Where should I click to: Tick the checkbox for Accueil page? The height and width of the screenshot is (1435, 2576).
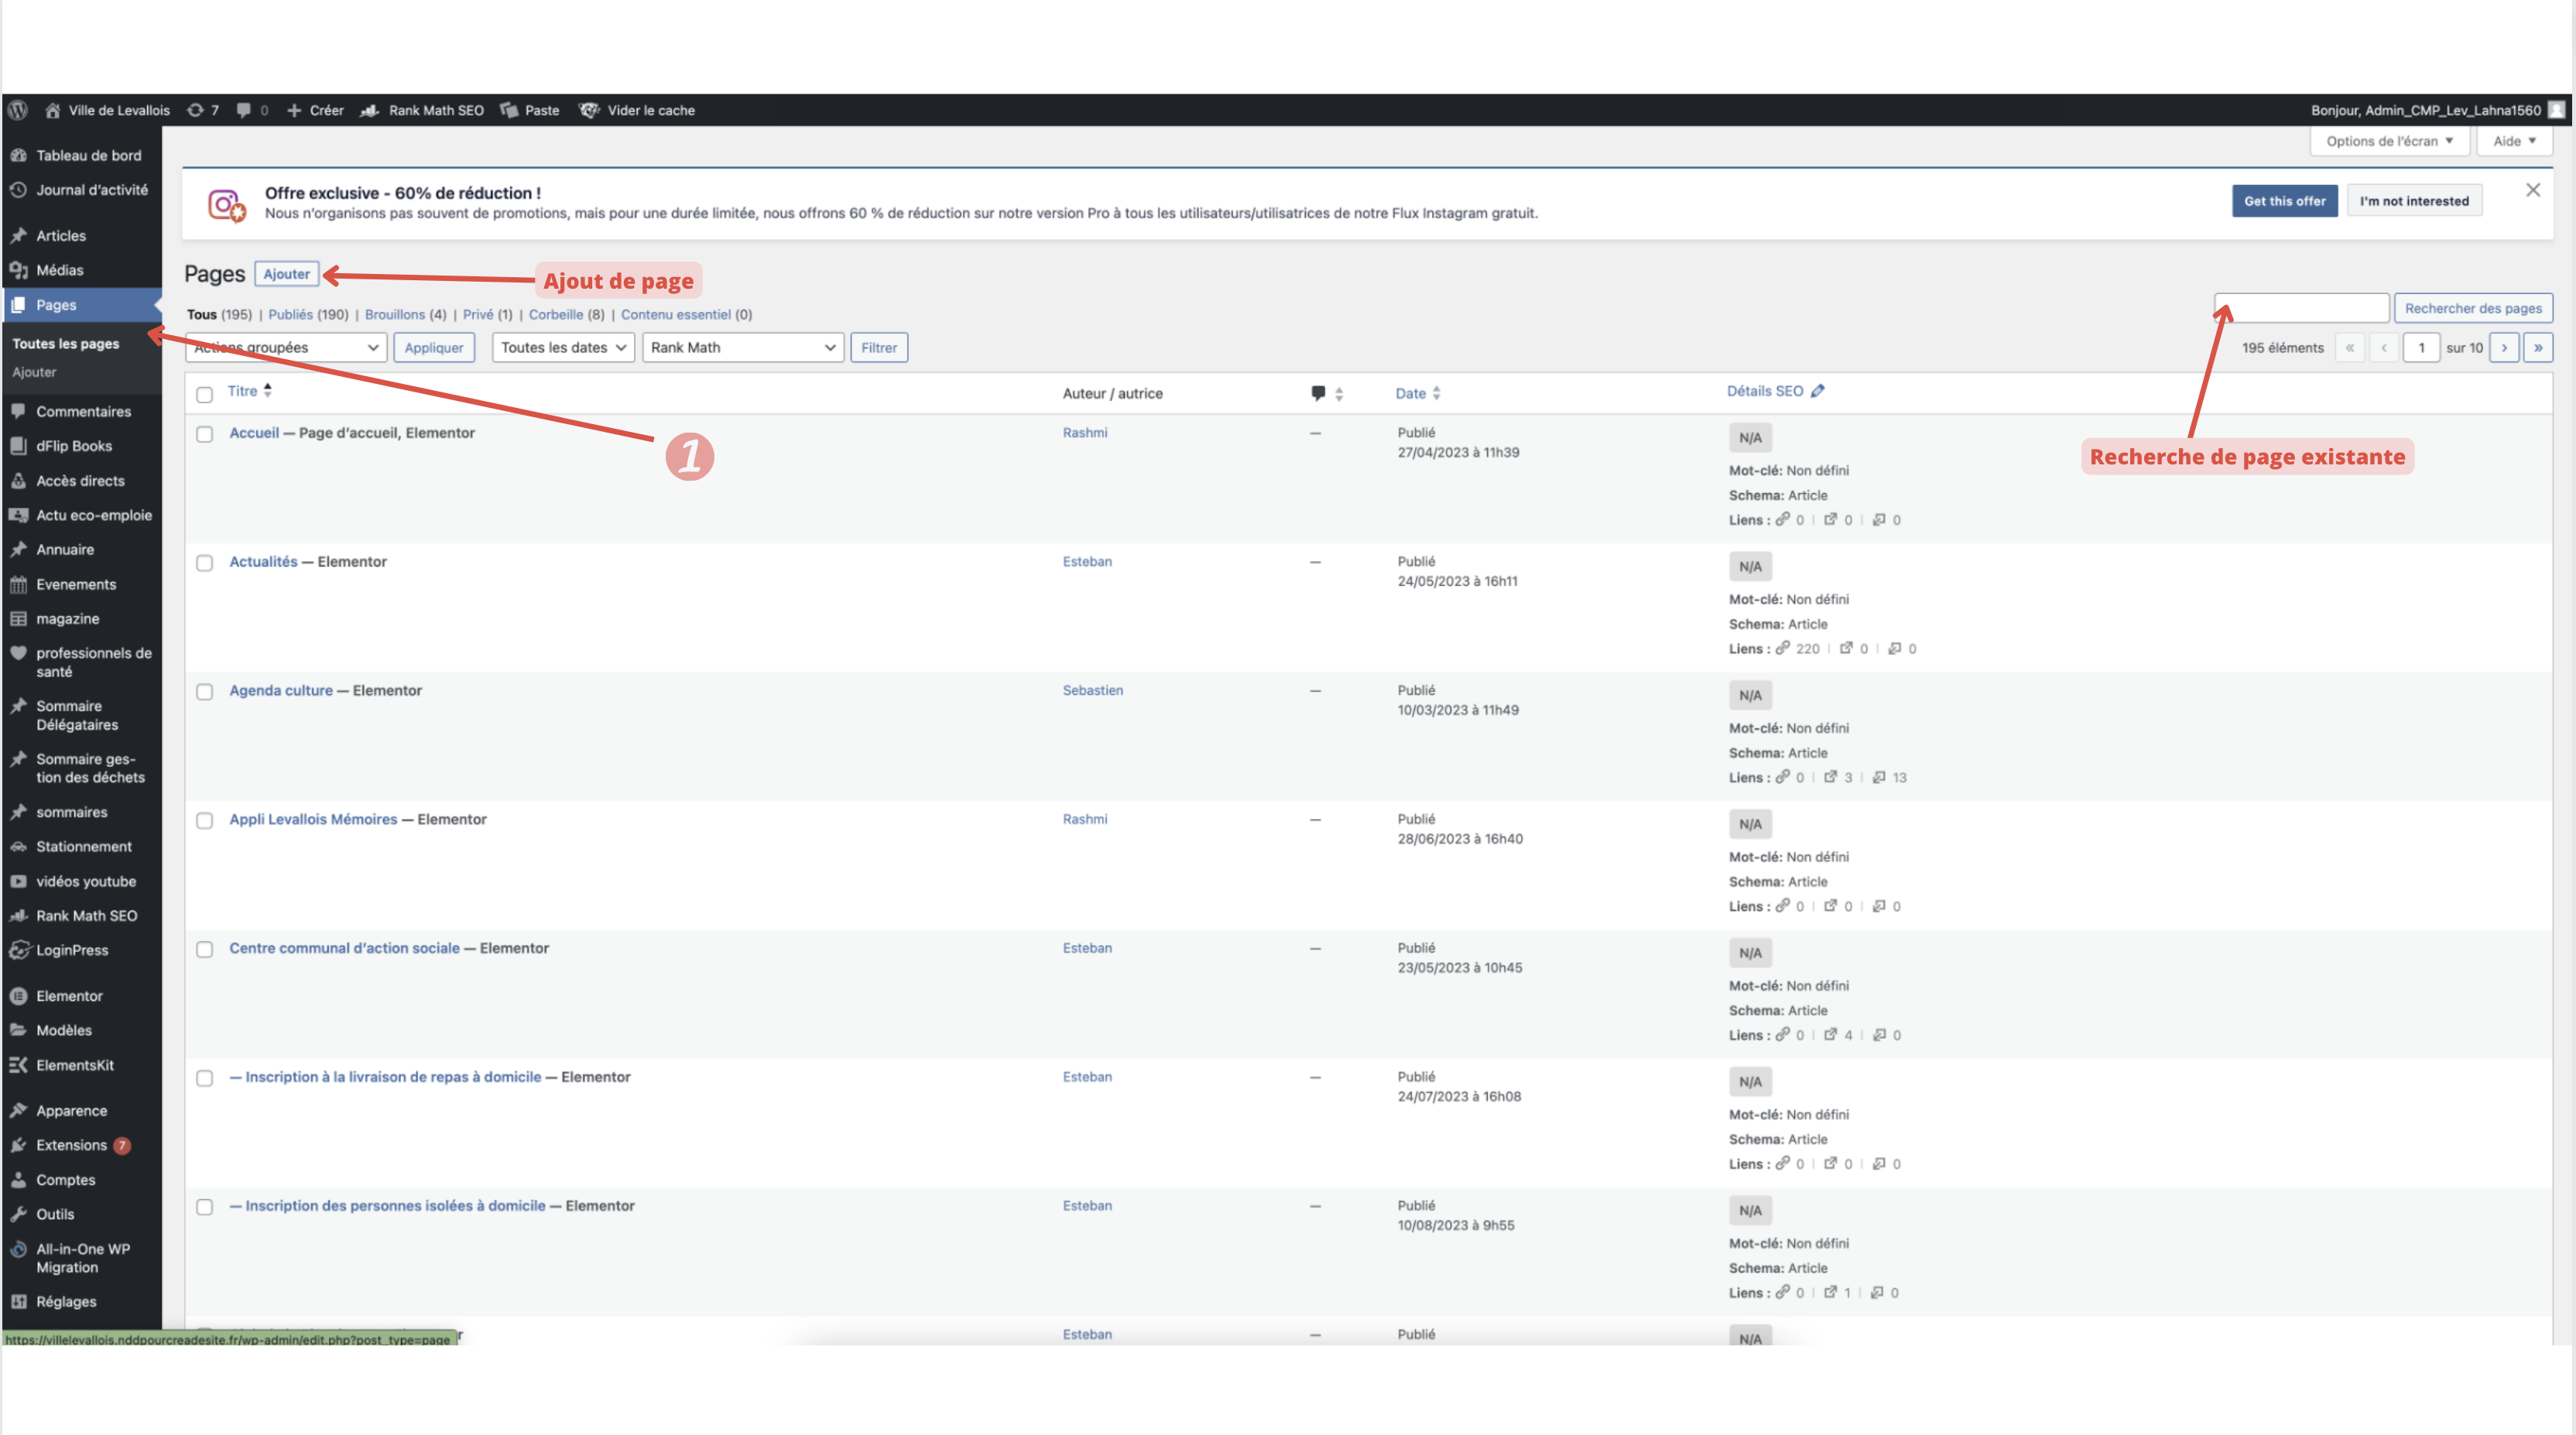pyautogui.click(x=205, y=434)
